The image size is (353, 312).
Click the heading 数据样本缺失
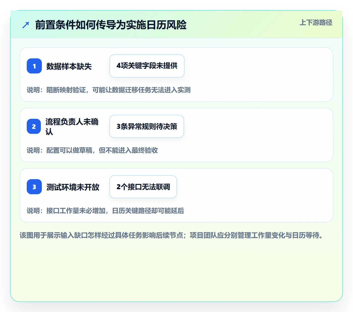coord(69,66)
